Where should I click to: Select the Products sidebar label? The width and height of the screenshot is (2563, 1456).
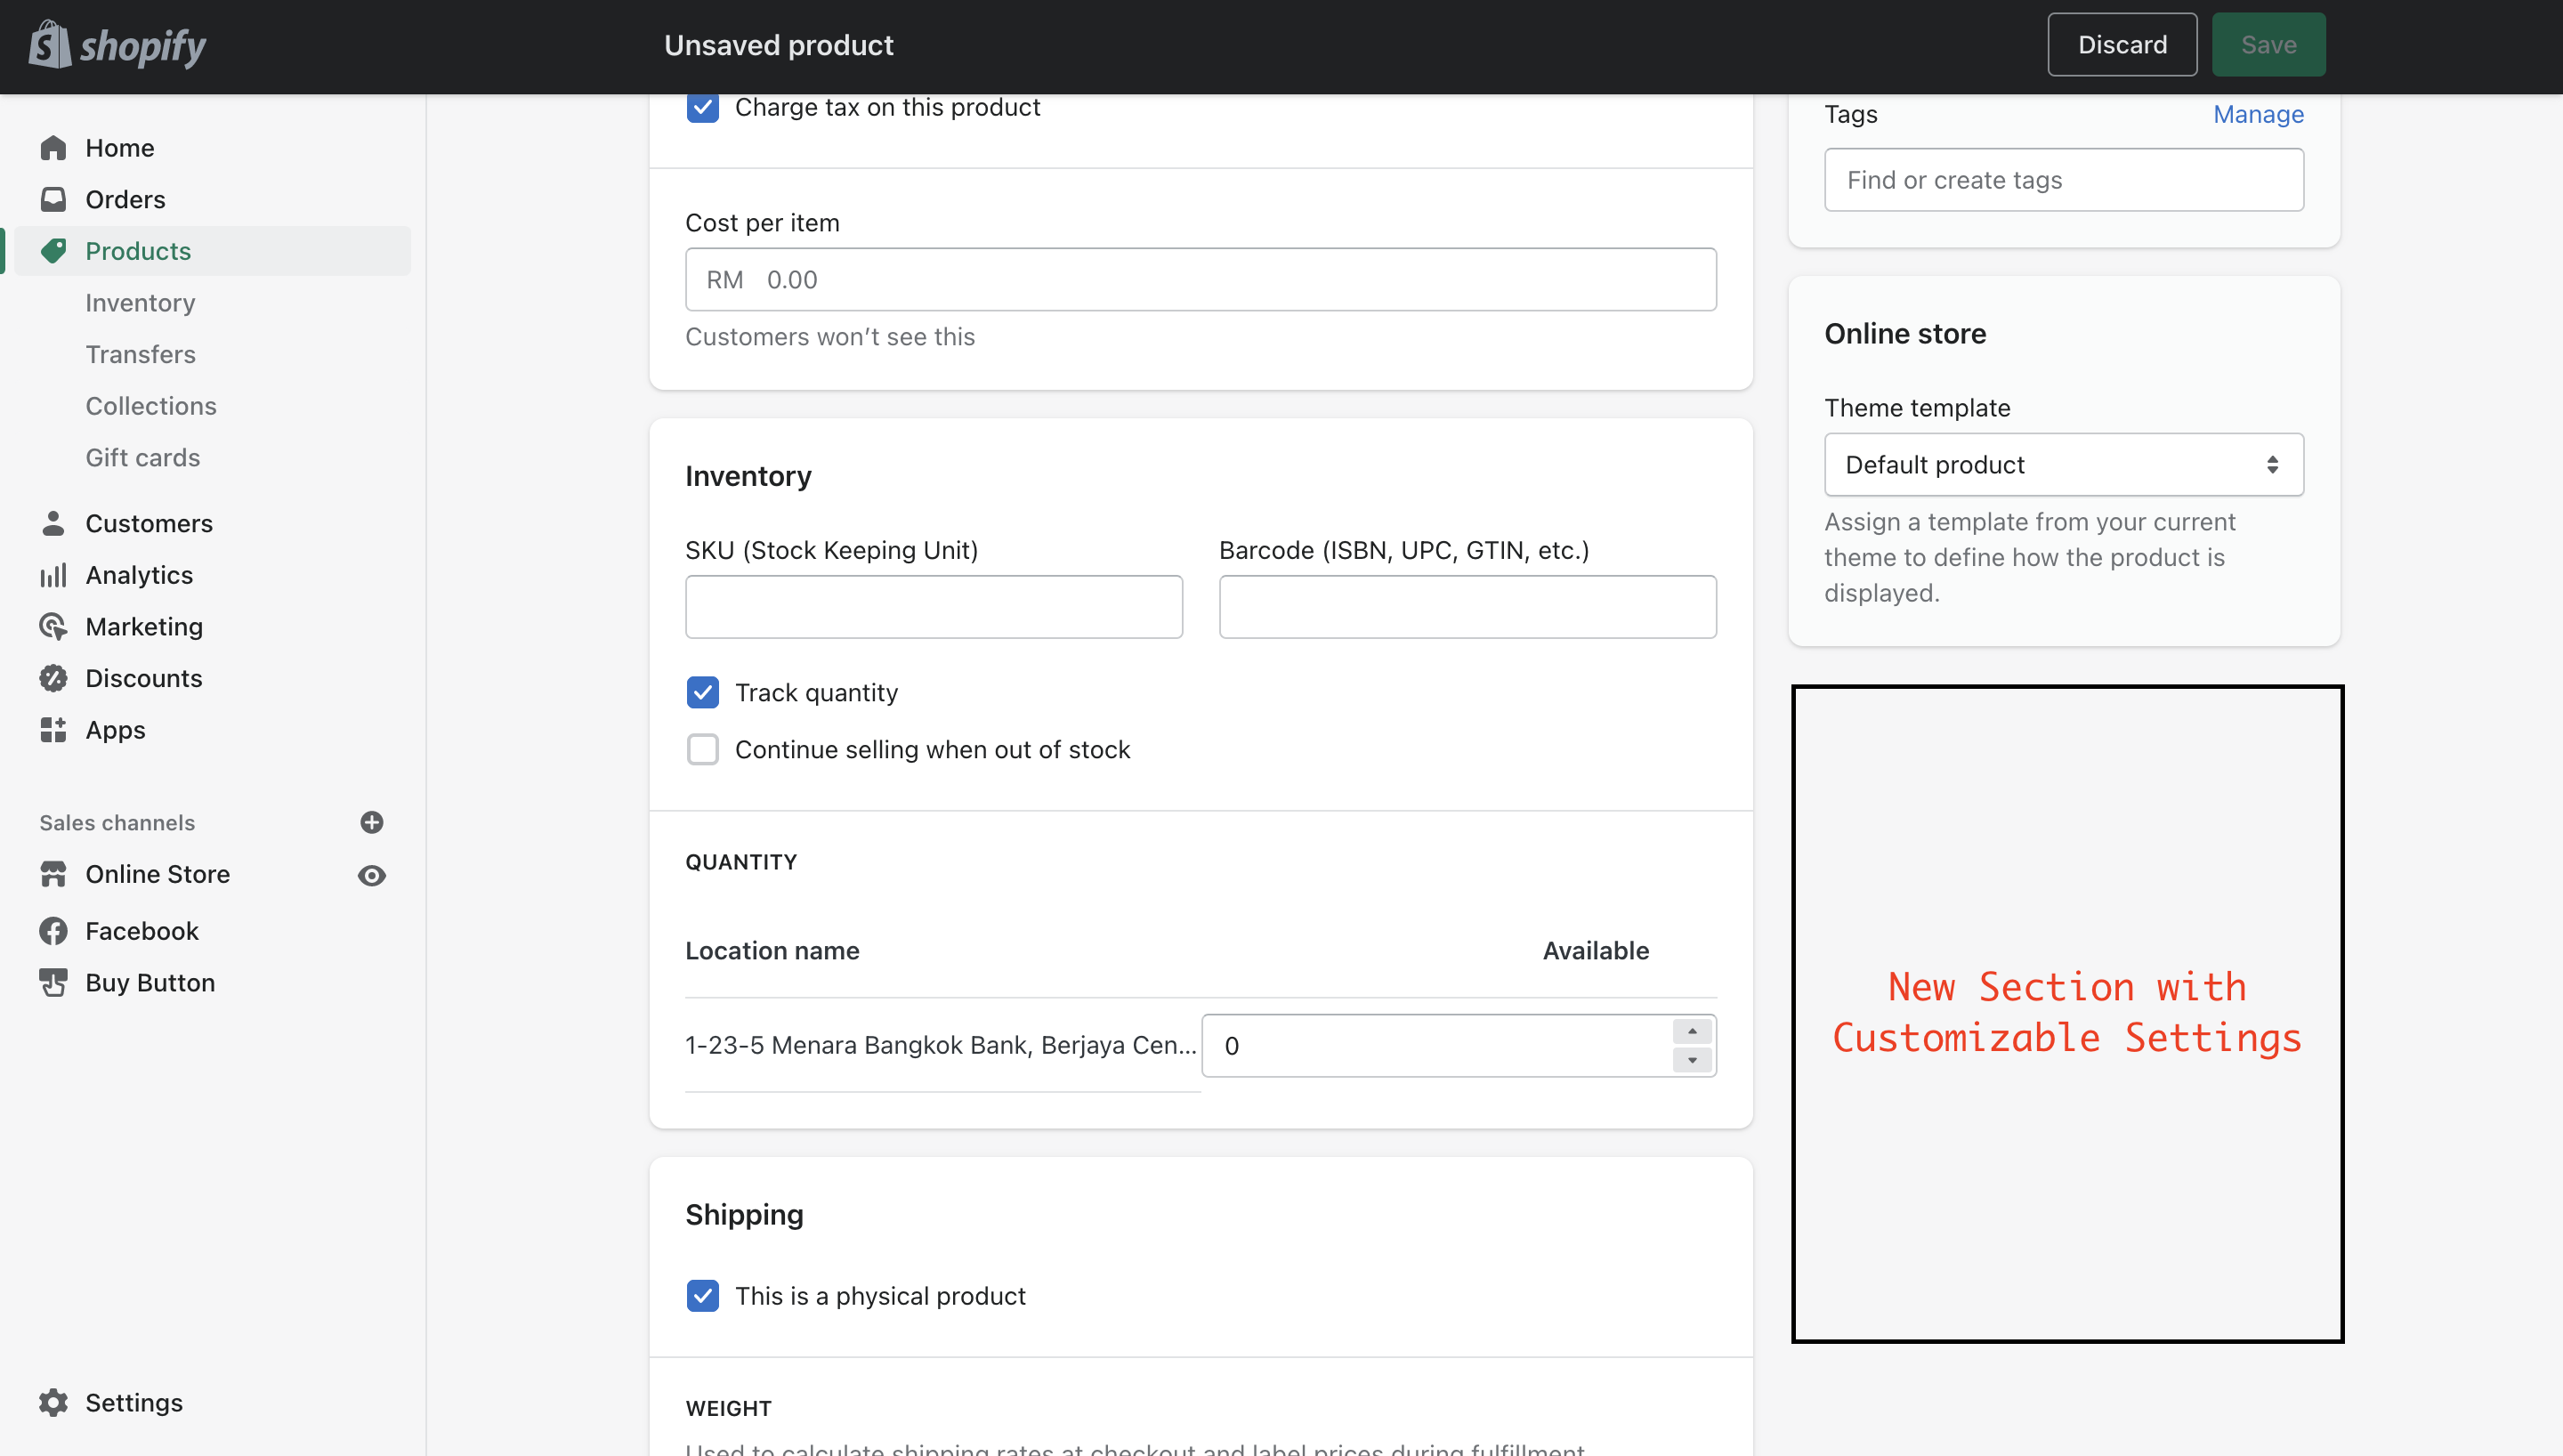point(138,251)
